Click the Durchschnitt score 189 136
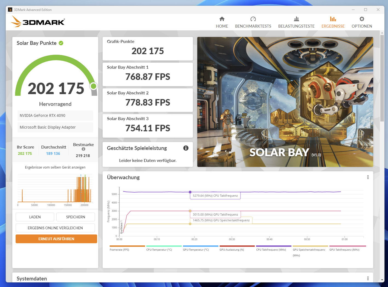The width and height of the screenshot is (388, 287). (x=53, y=153)
